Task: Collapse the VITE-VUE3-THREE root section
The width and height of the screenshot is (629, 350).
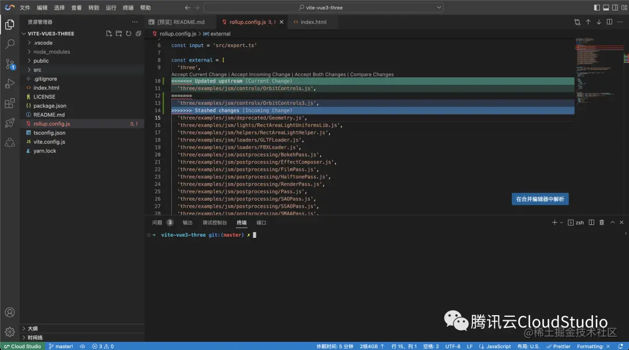Action: [x=51, y=34]
